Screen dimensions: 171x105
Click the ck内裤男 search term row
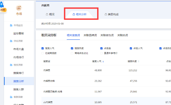(x=48, y=102)
